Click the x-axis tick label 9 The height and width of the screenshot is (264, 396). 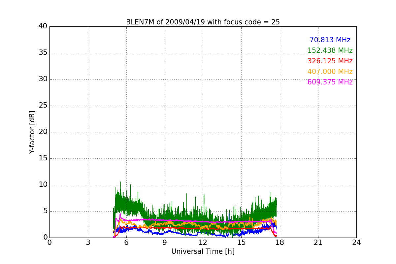(x=165, y=242)
